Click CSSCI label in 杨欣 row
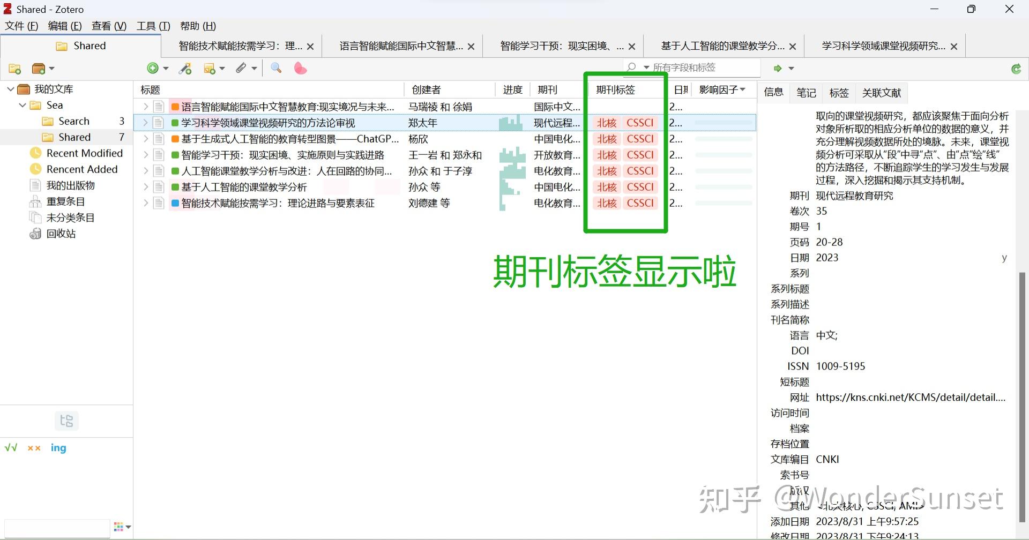The image size is (1029, 540). (x=640, y=139)
